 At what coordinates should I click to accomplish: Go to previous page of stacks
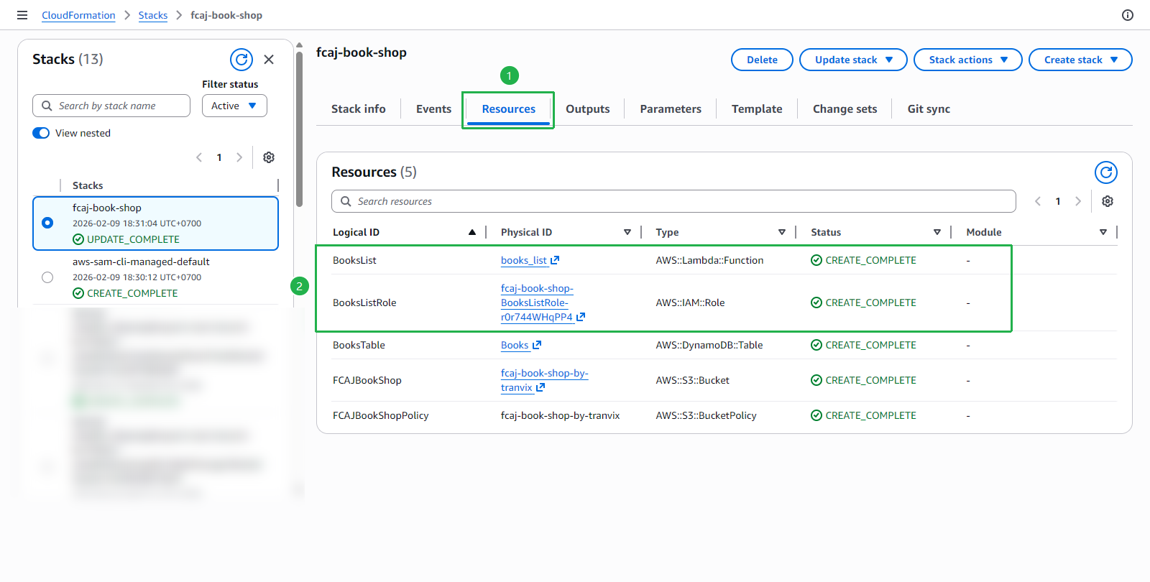[199, 157]
